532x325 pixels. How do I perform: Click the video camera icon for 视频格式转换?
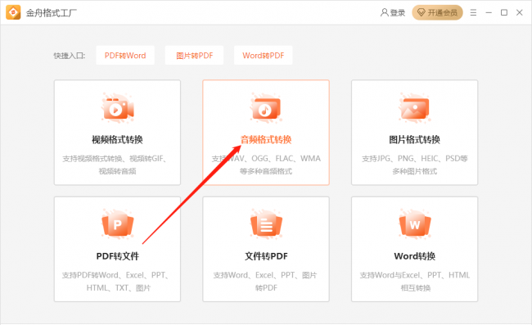point(118,108)
